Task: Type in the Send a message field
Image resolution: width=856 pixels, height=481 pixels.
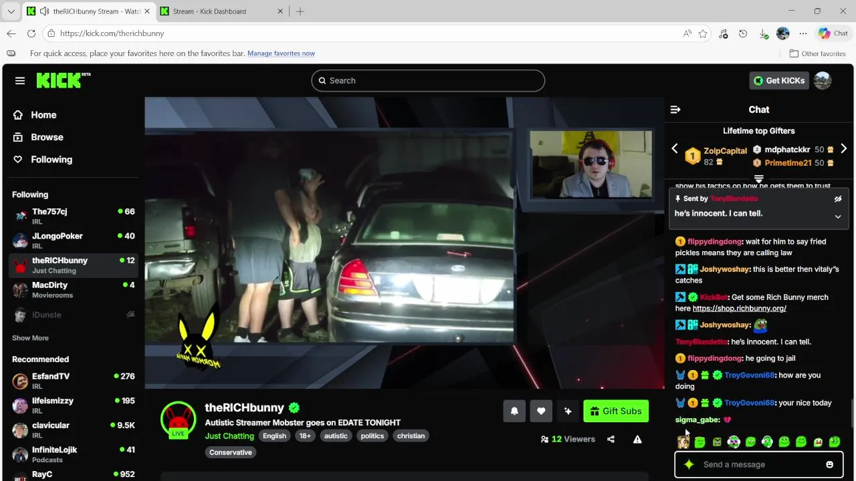Action: pyautogui.click(x=759, y=464)
